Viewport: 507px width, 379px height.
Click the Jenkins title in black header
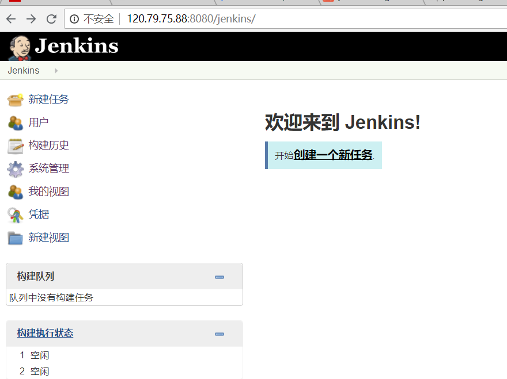(77, 46)
